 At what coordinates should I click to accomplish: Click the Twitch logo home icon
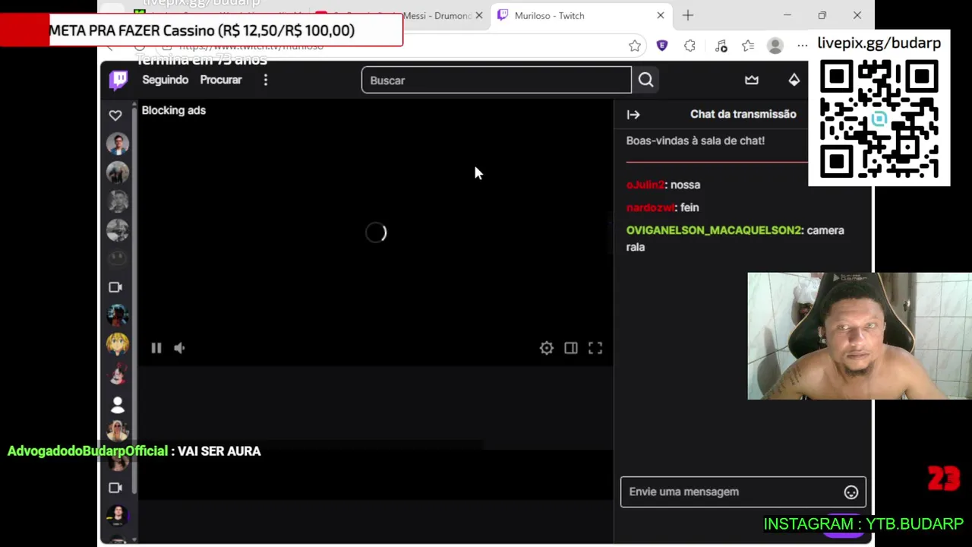[x=118, y=80]
